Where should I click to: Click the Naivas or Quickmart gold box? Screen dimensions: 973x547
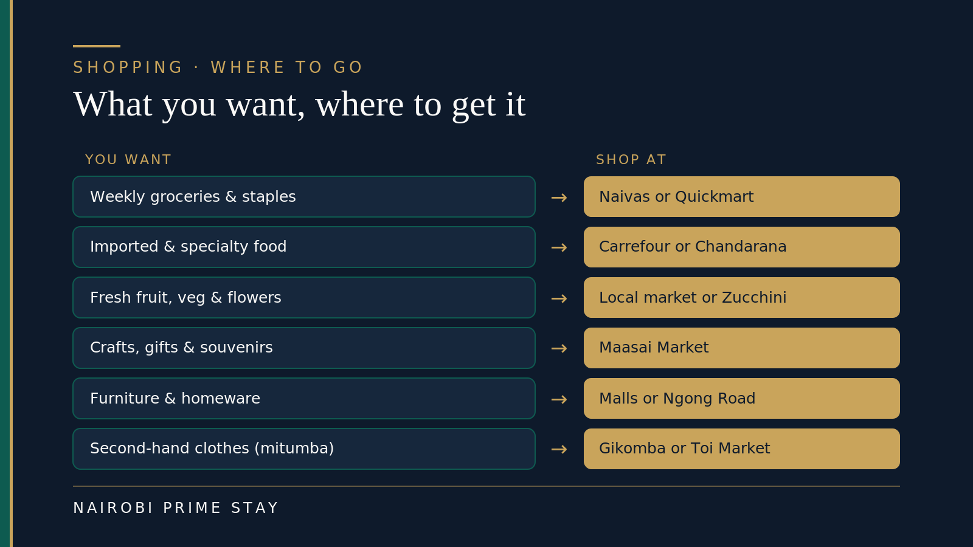coord(742,196)
